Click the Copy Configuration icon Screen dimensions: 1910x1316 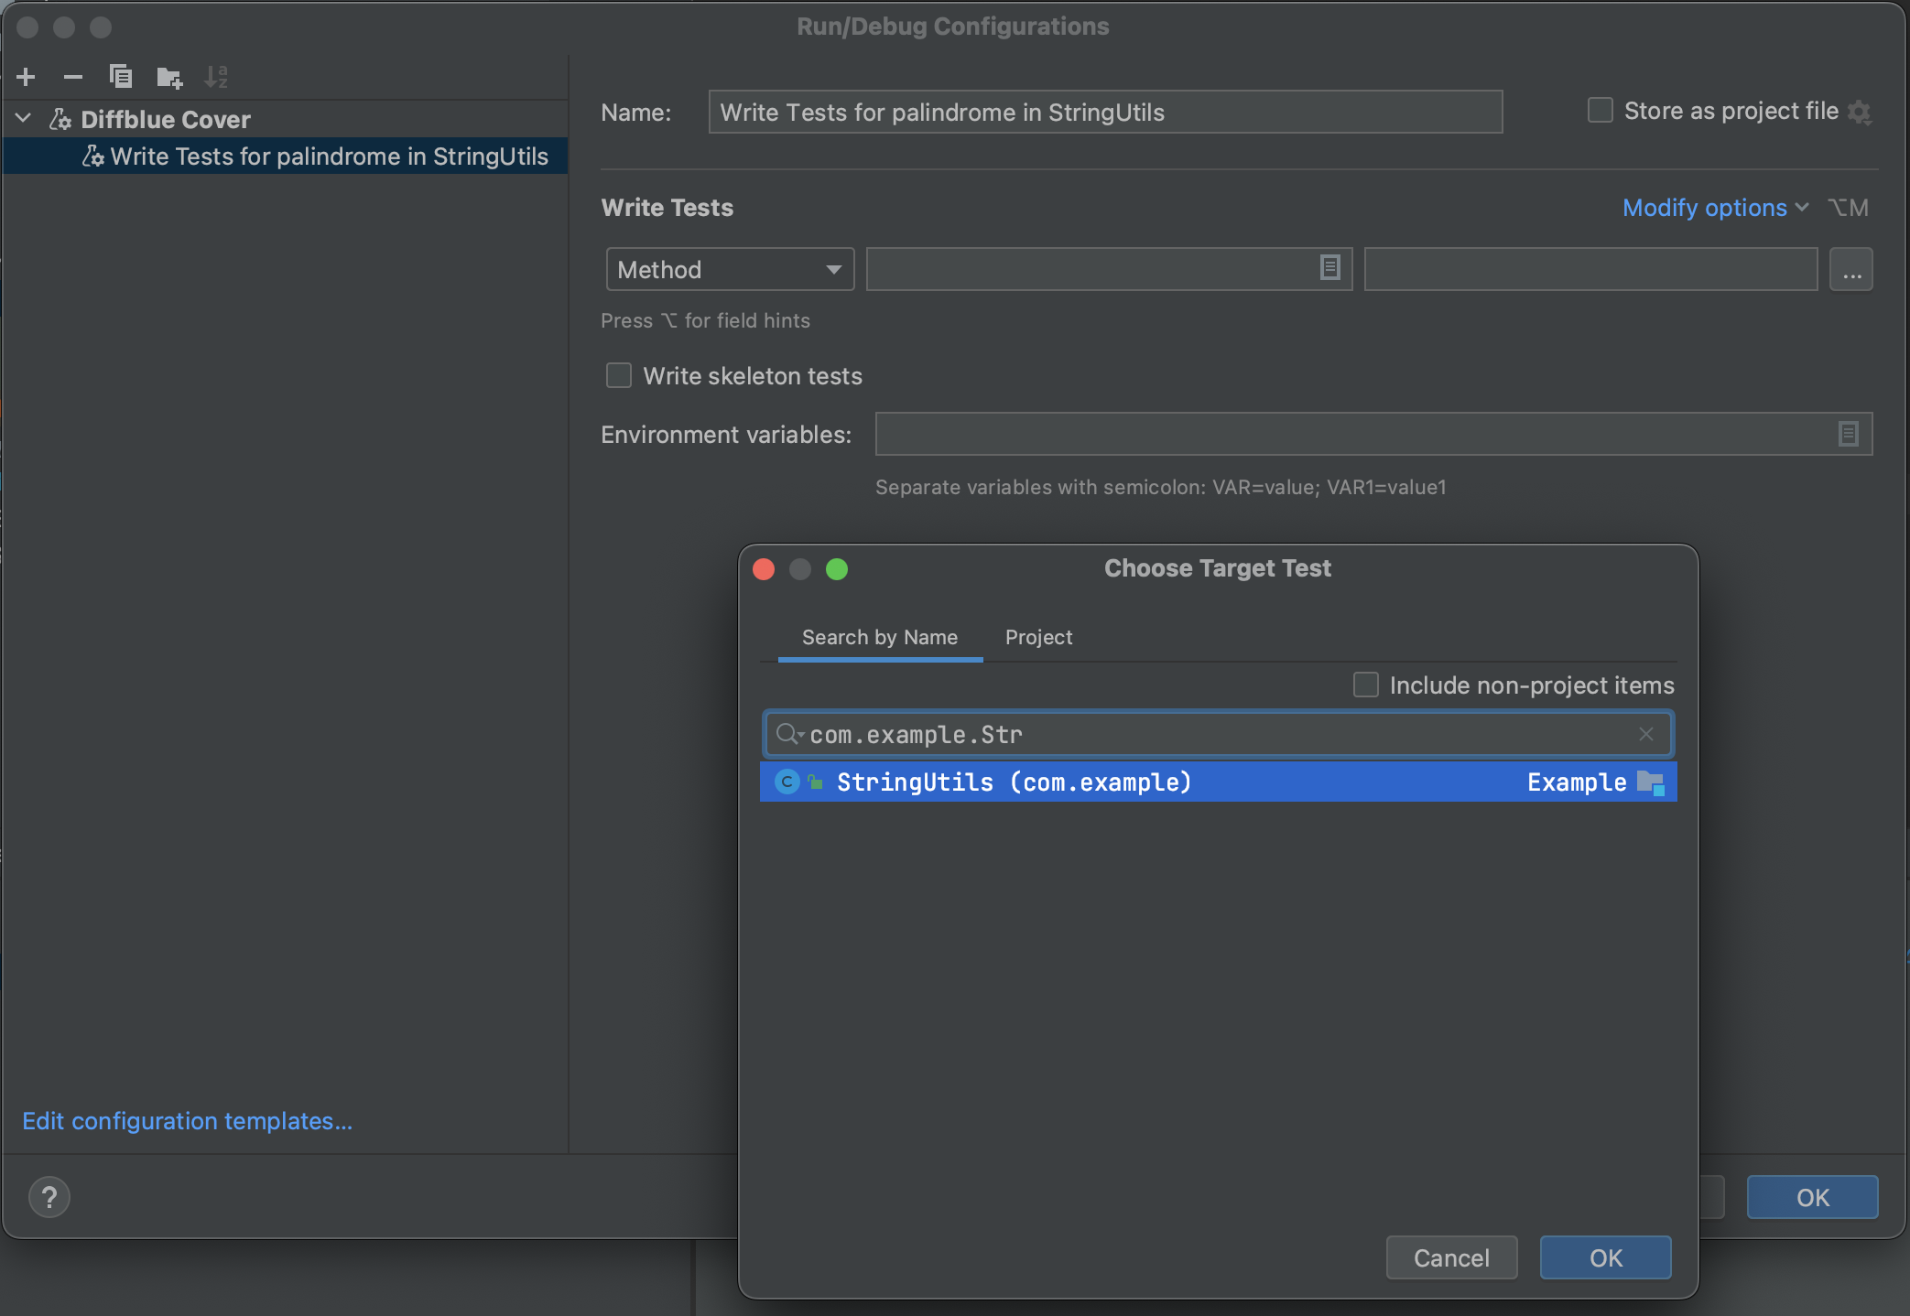click(x=121, y=77)
